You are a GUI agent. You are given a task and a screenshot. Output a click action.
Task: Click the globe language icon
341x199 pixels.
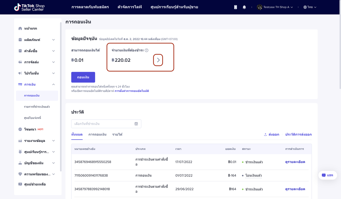click(x=305, y=7)
